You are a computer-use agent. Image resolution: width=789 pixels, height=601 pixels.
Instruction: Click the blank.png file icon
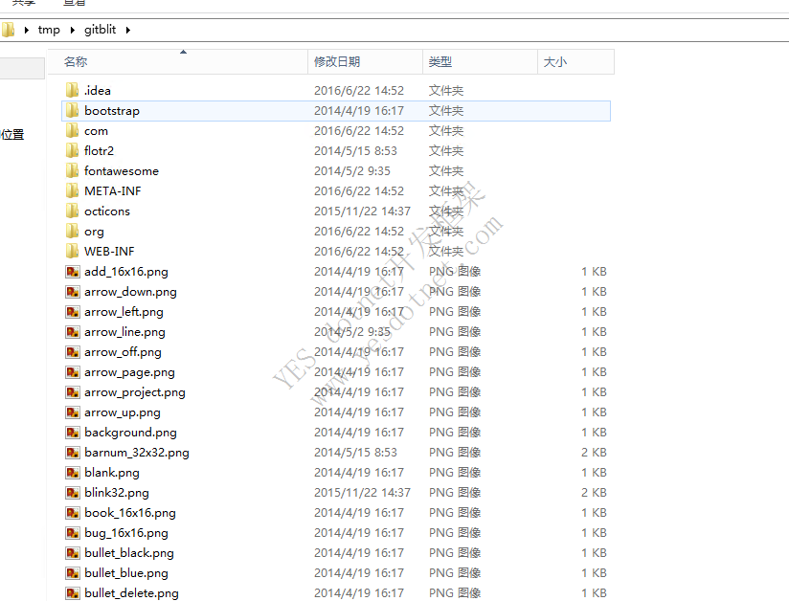73,473
